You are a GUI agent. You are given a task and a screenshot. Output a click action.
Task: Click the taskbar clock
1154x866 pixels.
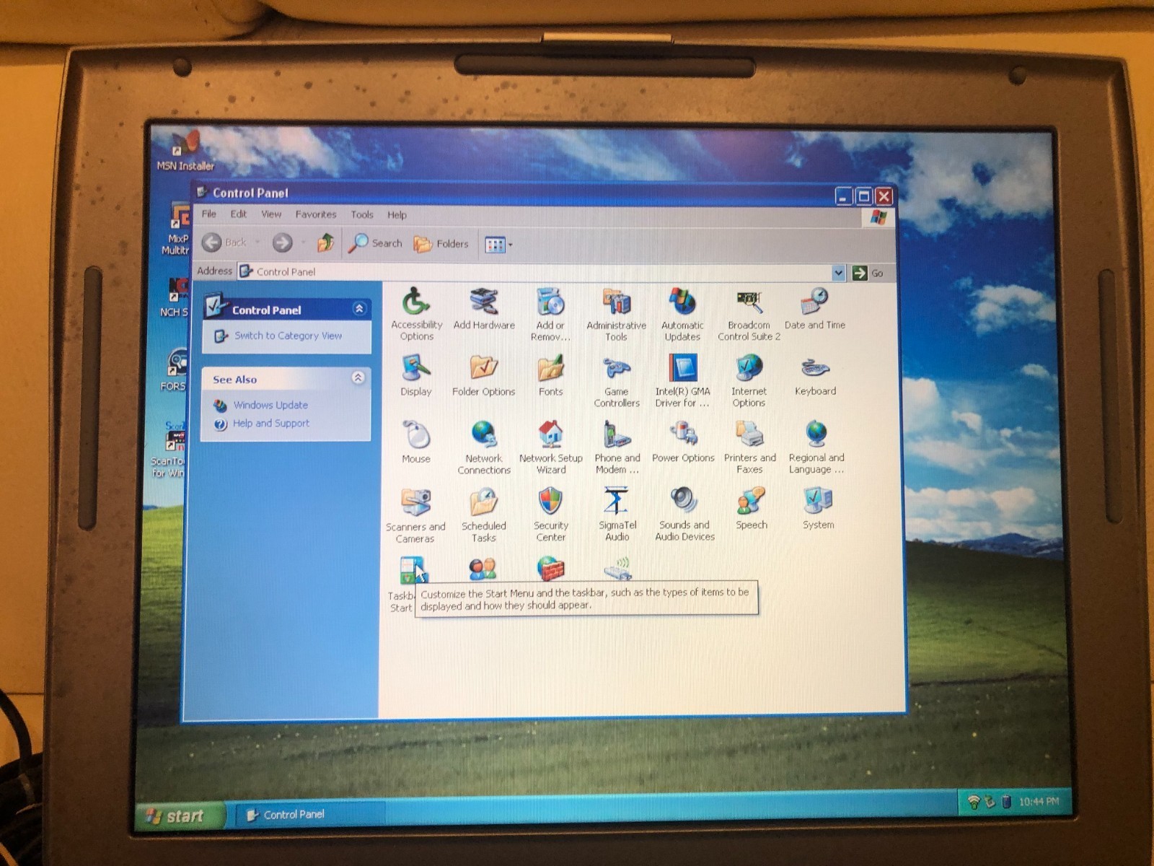(1039, 801)
